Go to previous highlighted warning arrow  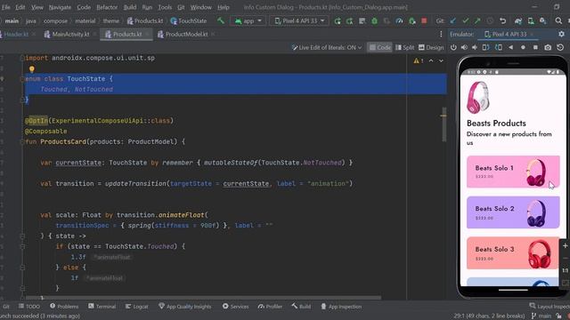[431, 60]
